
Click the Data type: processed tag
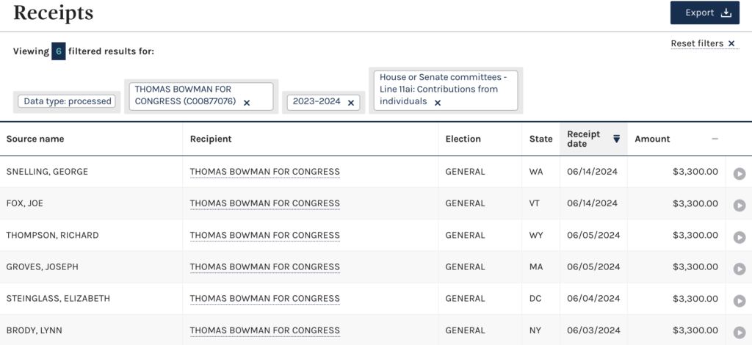click(67, 101)
